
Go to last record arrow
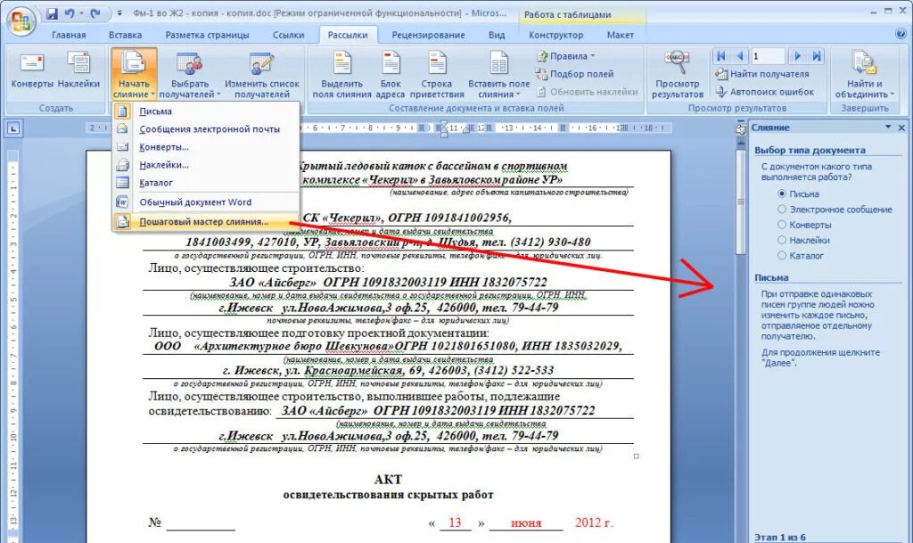(x=817, y=56)
